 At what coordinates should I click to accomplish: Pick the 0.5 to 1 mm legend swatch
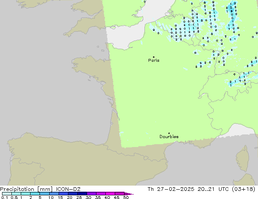pos(16,194)
